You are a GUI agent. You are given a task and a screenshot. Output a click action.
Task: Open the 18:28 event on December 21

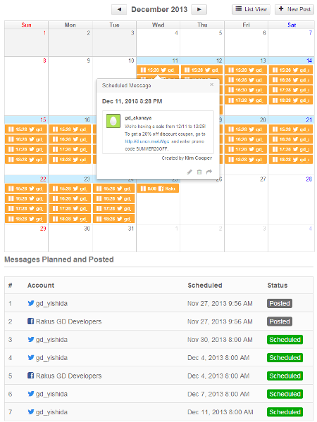(291, 160)
